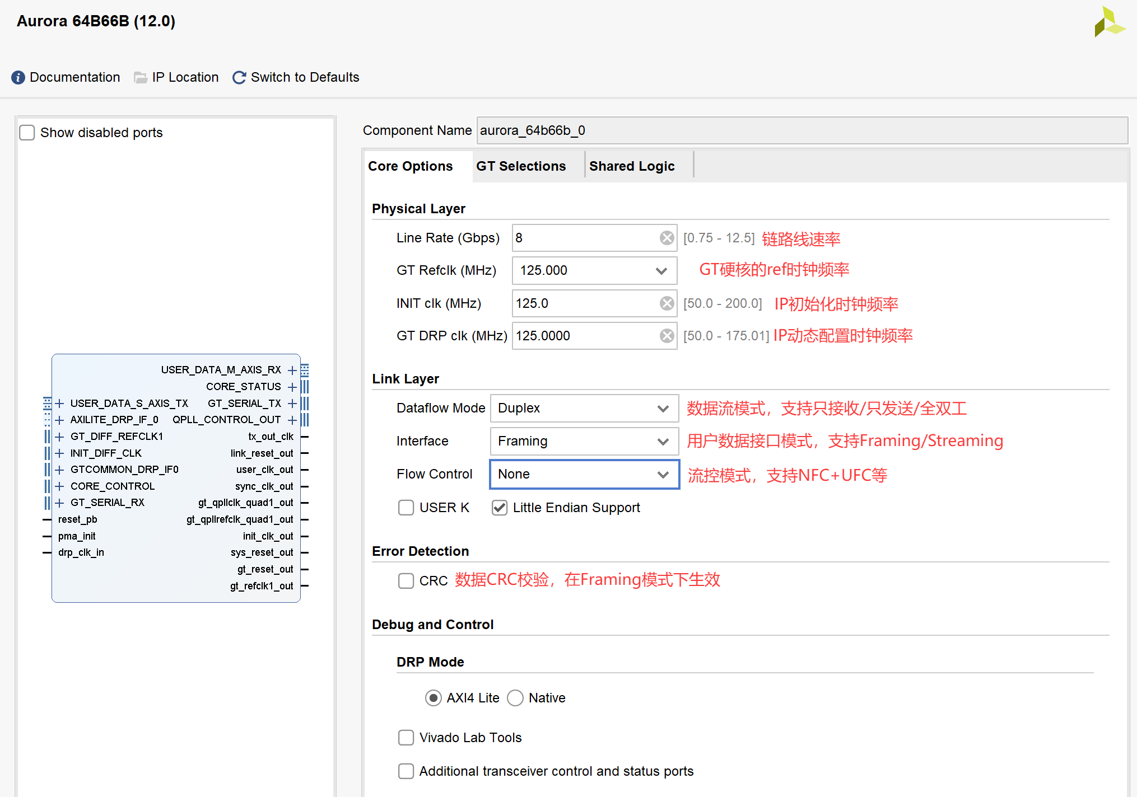Click the Component Name input field

pyautogui.click(x=801, y=130)
